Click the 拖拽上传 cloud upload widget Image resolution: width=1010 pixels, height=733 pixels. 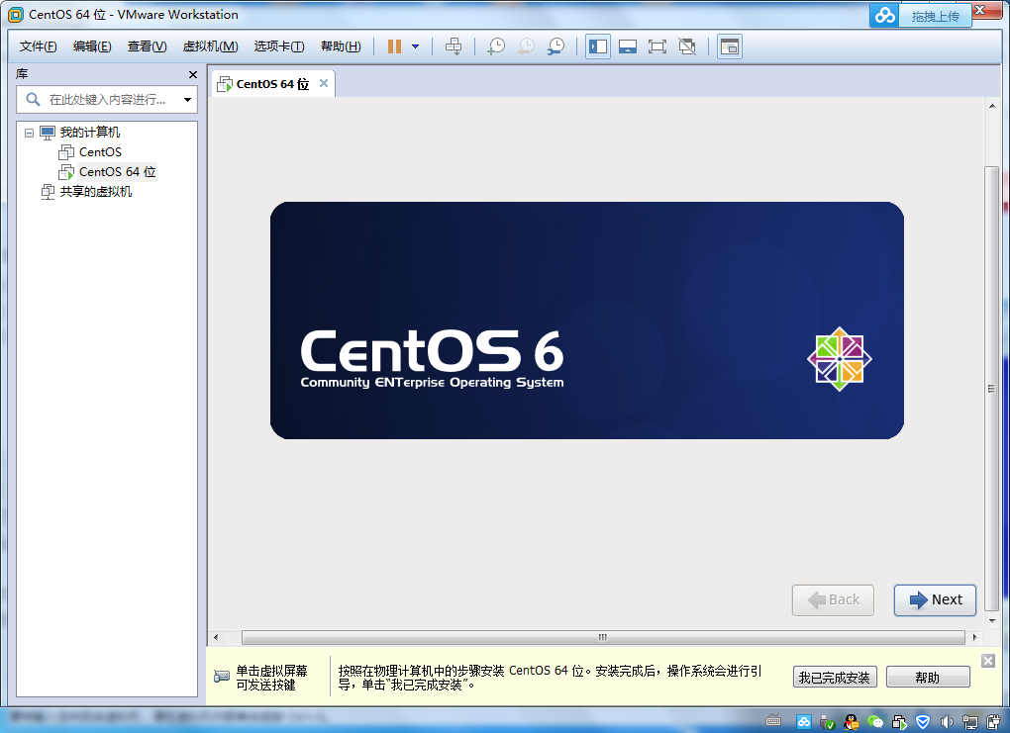[x=936, y=16]
